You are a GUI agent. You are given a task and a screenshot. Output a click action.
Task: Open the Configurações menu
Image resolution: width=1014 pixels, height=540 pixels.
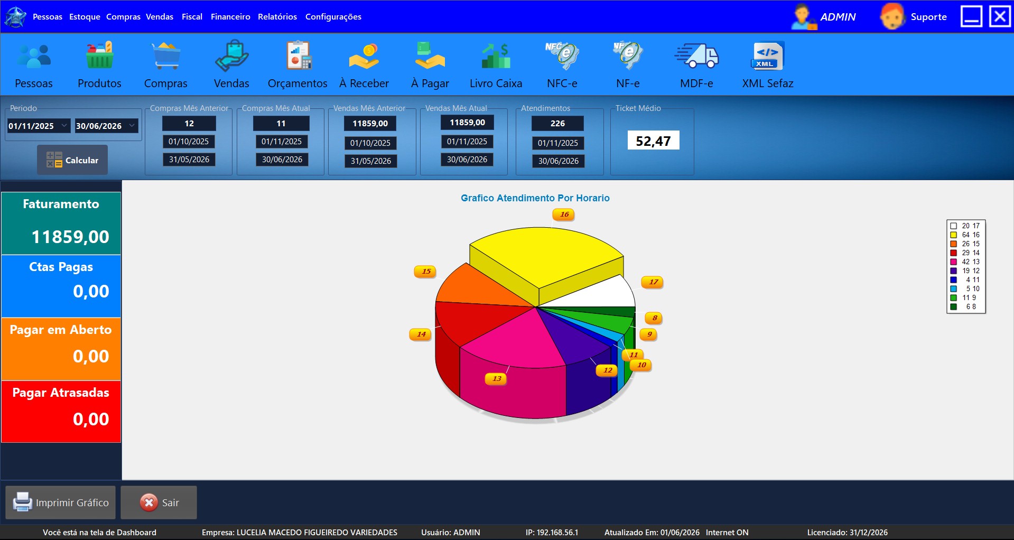point(333,17)
